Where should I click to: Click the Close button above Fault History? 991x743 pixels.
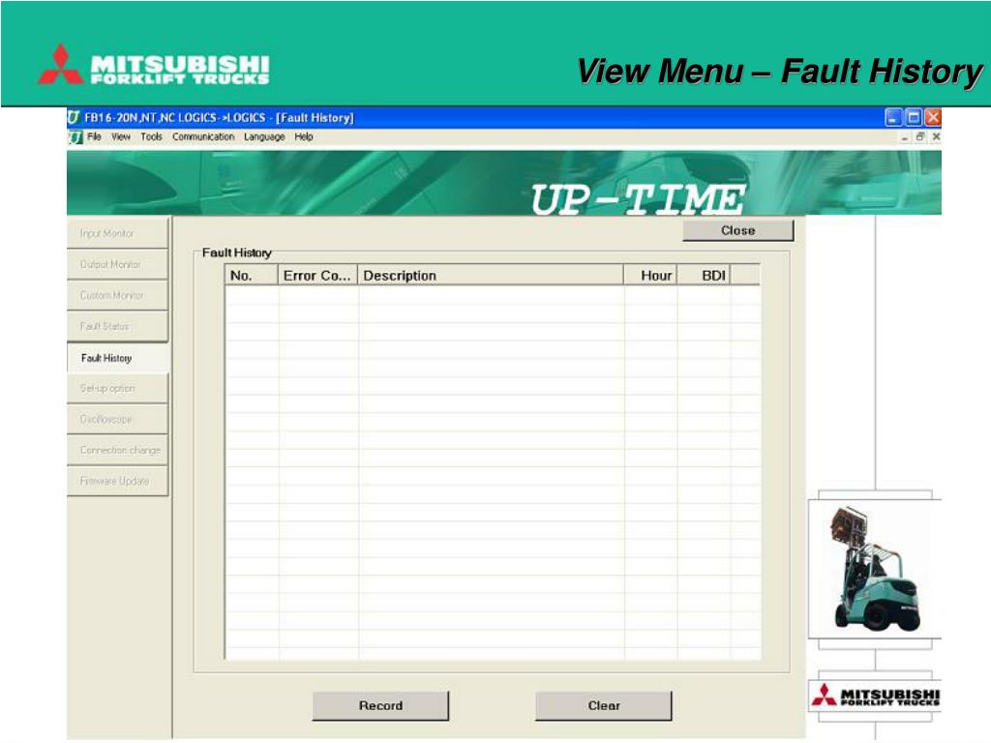click(737, 230)
